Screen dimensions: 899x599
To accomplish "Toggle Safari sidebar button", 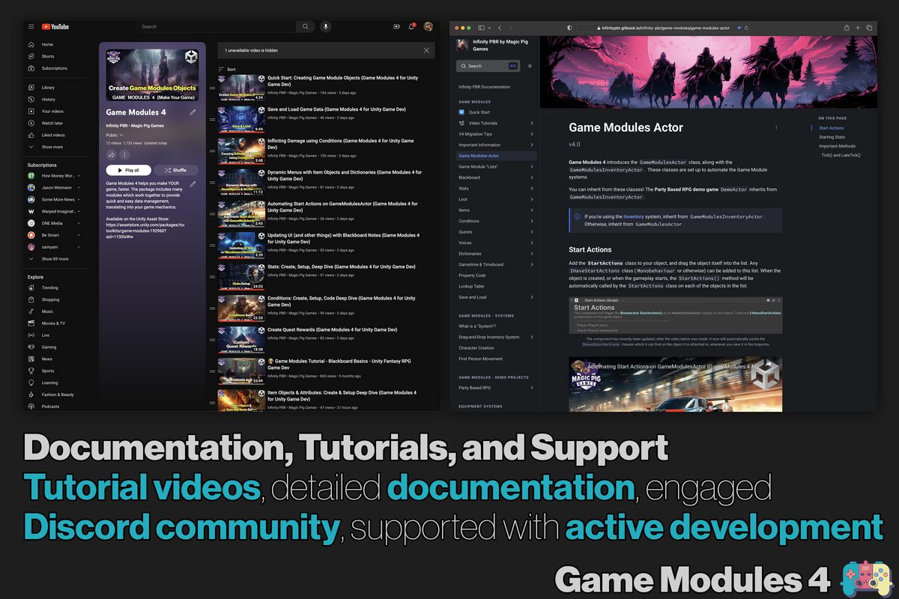I will point(483,28).
